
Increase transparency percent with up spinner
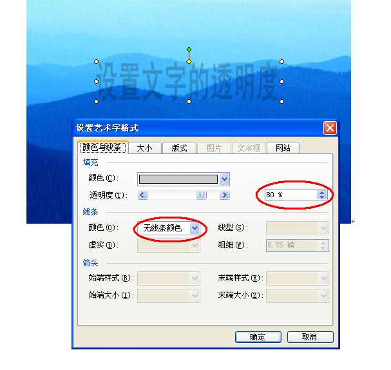pos(321,193)
